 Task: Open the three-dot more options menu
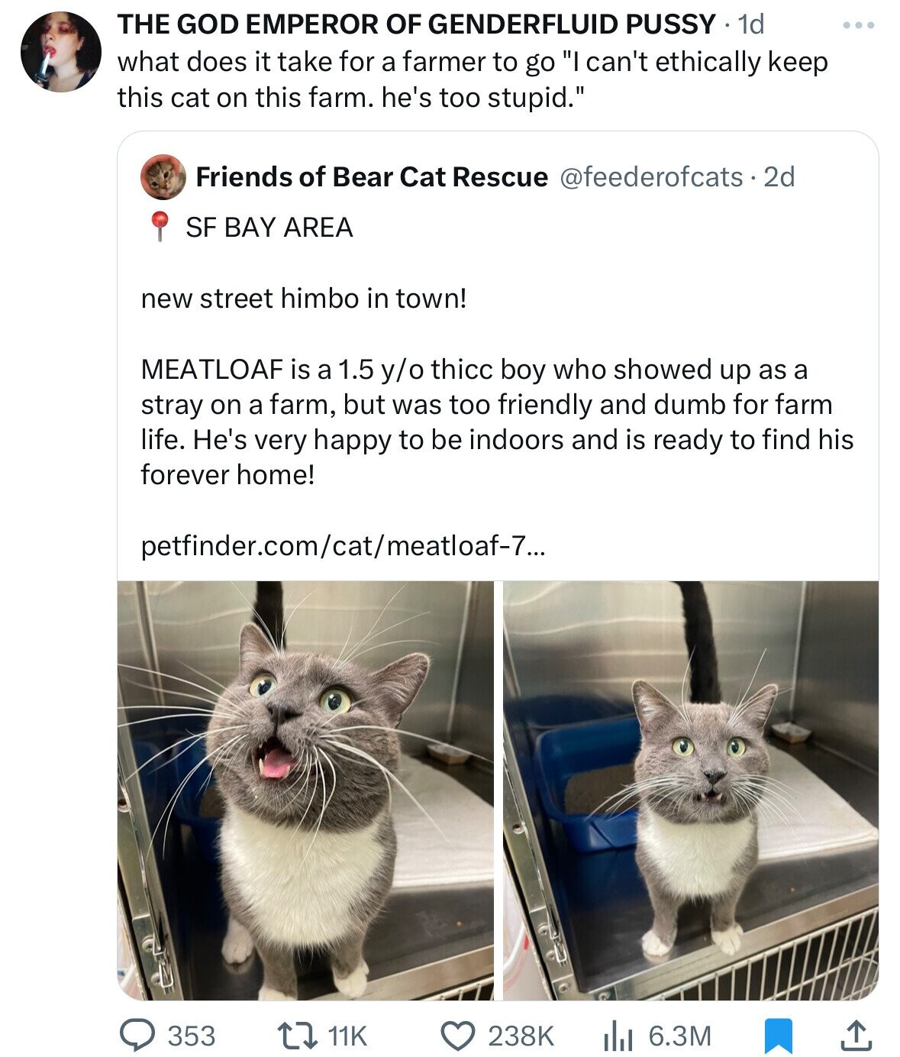[858, 26]
